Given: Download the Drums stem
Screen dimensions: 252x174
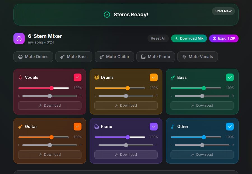Looking at the screenshot, I should point(126,106).
